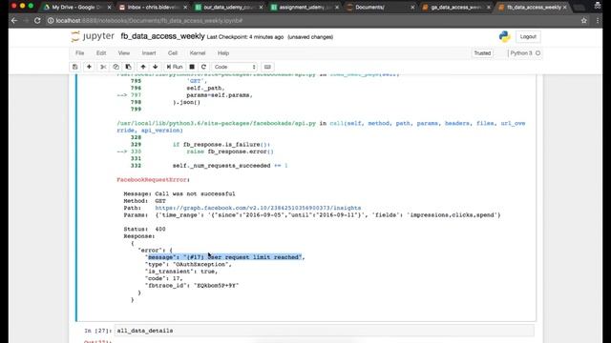This screenshot has width=611, height=343.
Task: Open the View menu
Action: [124, 53]
